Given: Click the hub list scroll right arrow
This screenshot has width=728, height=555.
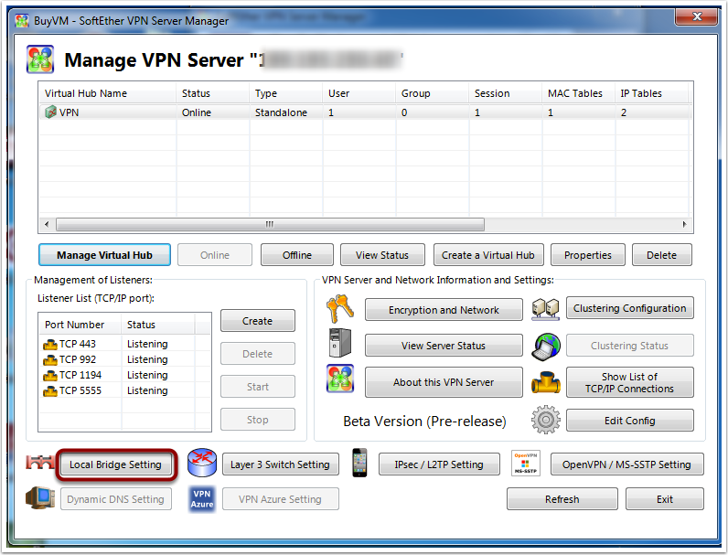Looking at the screenshot, I should (x=684, y=224).
